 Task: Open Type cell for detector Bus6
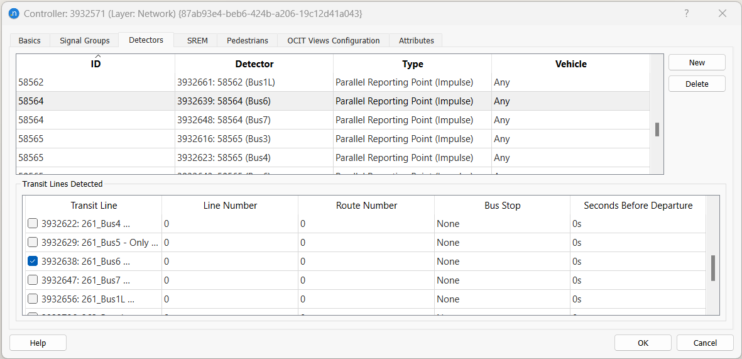(412, 101)
